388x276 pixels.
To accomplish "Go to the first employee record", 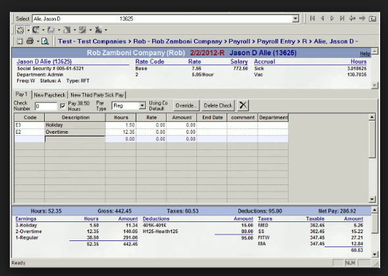I will pos(312,18).
